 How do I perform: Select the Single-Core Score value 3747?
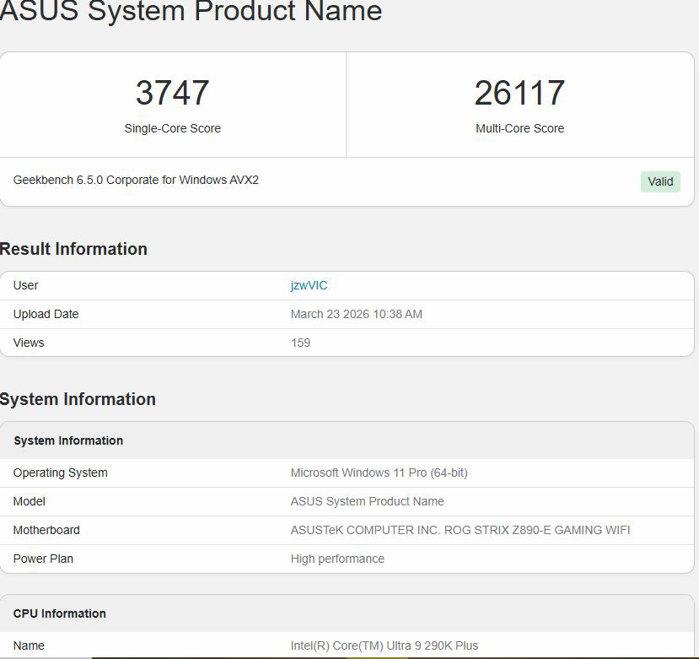tap(172, 93)
